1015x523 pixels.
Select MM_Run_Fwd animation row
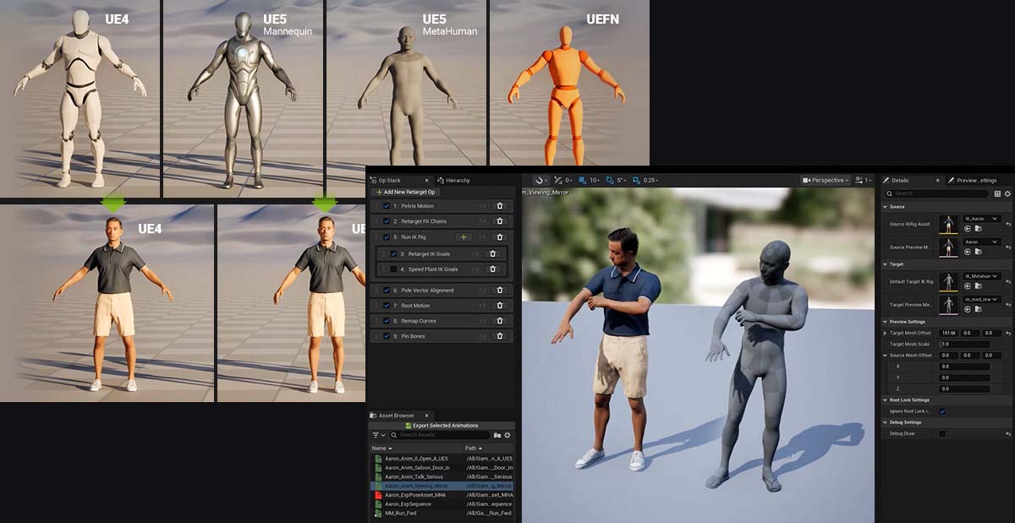point(442,513)
